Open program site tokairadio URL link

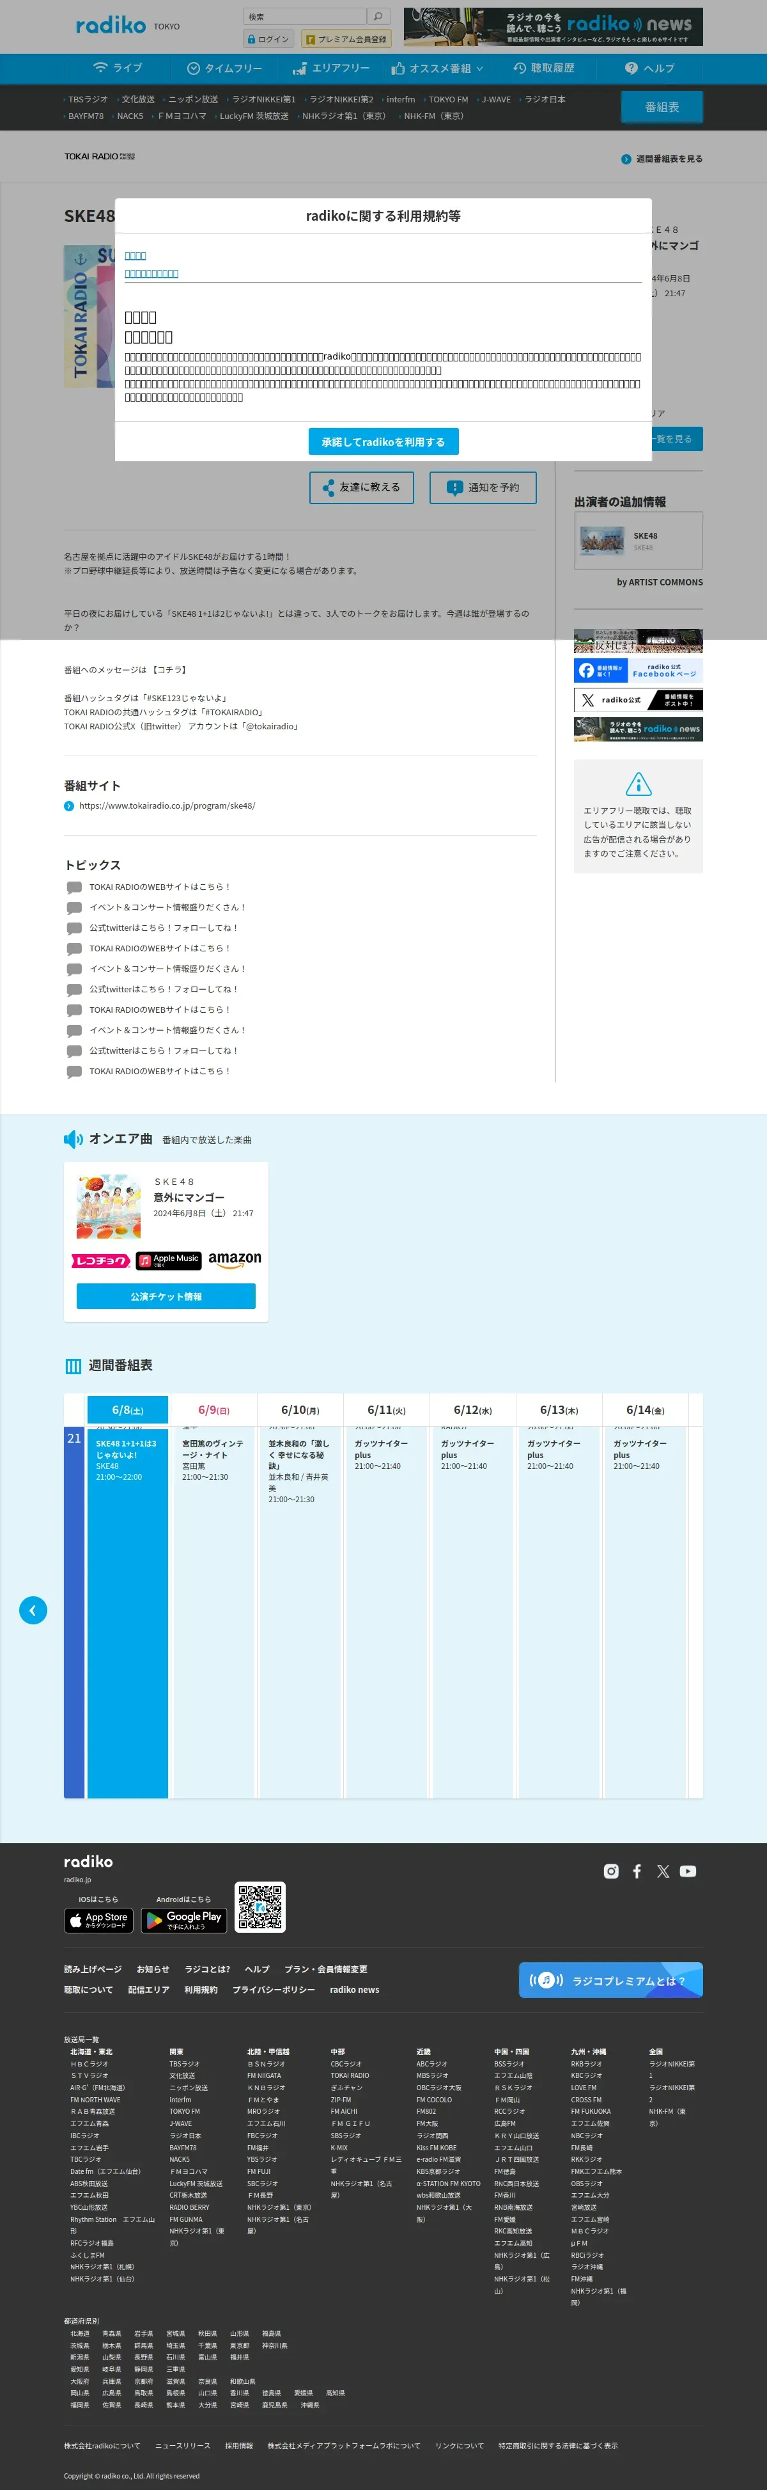point(167,805)
